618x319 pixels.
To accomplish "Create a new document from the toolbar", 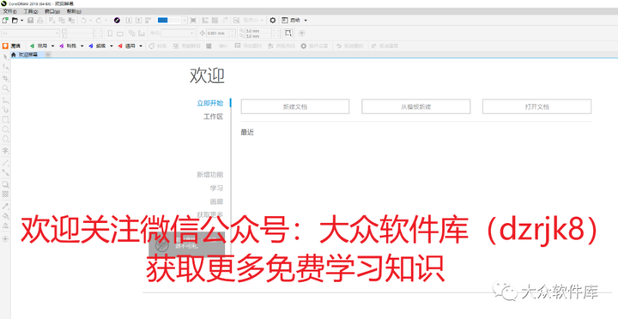I will click(x=5, y=20).
